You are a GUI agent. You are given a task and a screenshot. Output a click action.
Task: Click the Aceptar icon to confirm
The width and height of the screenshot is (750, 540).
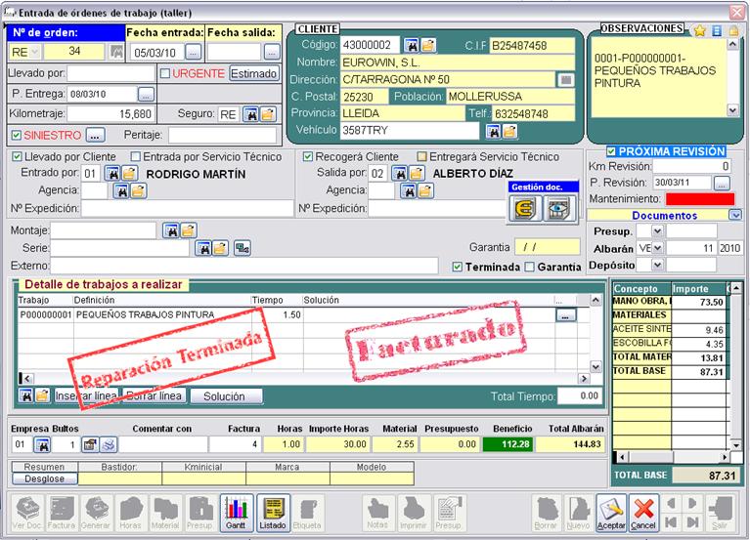click(x=610, y=508)
